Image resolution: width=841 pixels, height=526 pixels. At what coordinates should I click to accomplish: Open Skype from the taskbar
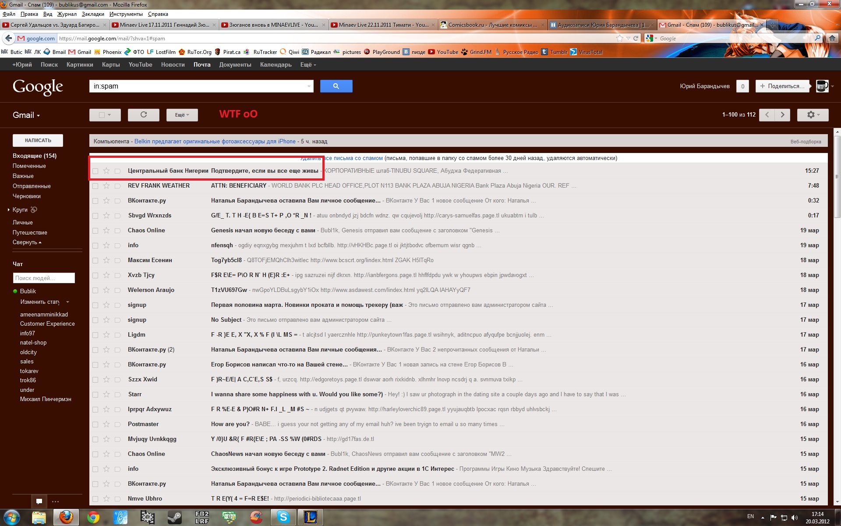click(283, 518)
